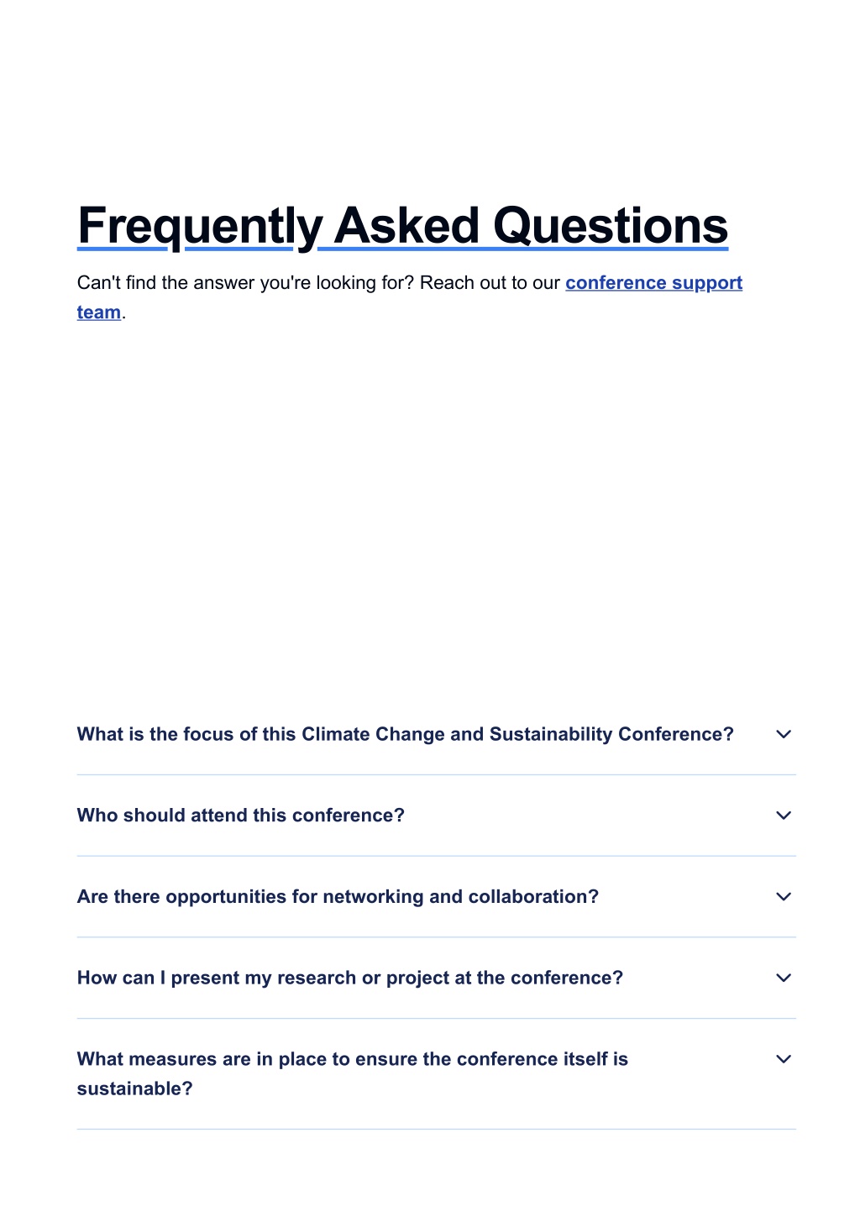This screenshot has height=1217, width=860.
Task: Click 'sustainable?' on the last question's second line
Action: tap(135, 1088)
